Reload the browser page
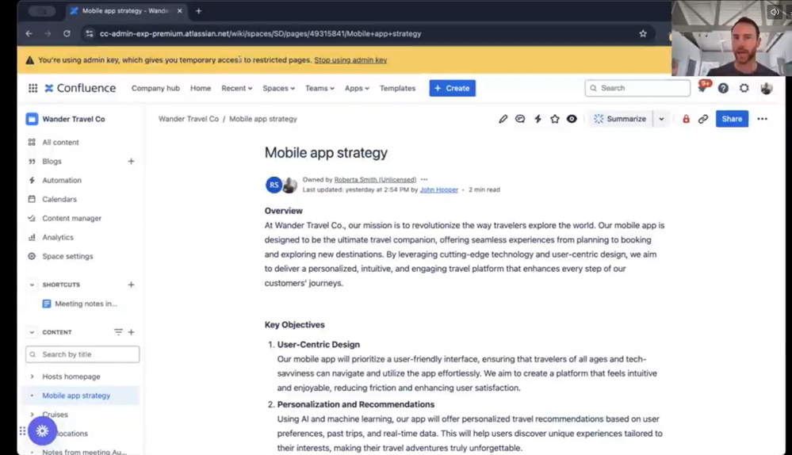The image size is (792, 455). (x=67, y=33)
